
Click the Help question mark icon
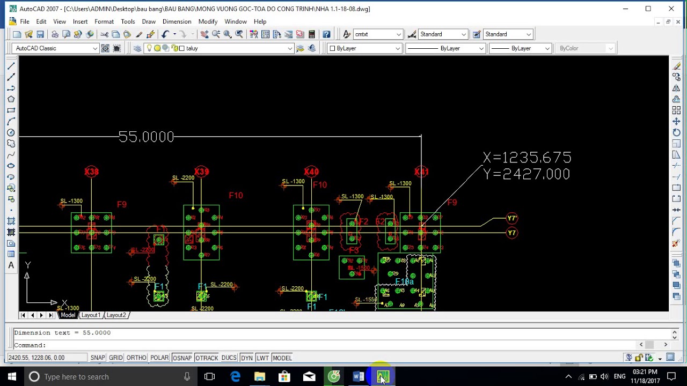[326, 34]
